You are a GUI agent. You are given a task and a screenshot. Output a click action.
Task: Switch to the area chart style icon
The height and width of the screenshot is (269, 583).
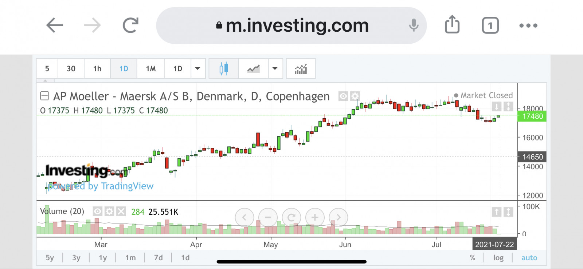253,68
